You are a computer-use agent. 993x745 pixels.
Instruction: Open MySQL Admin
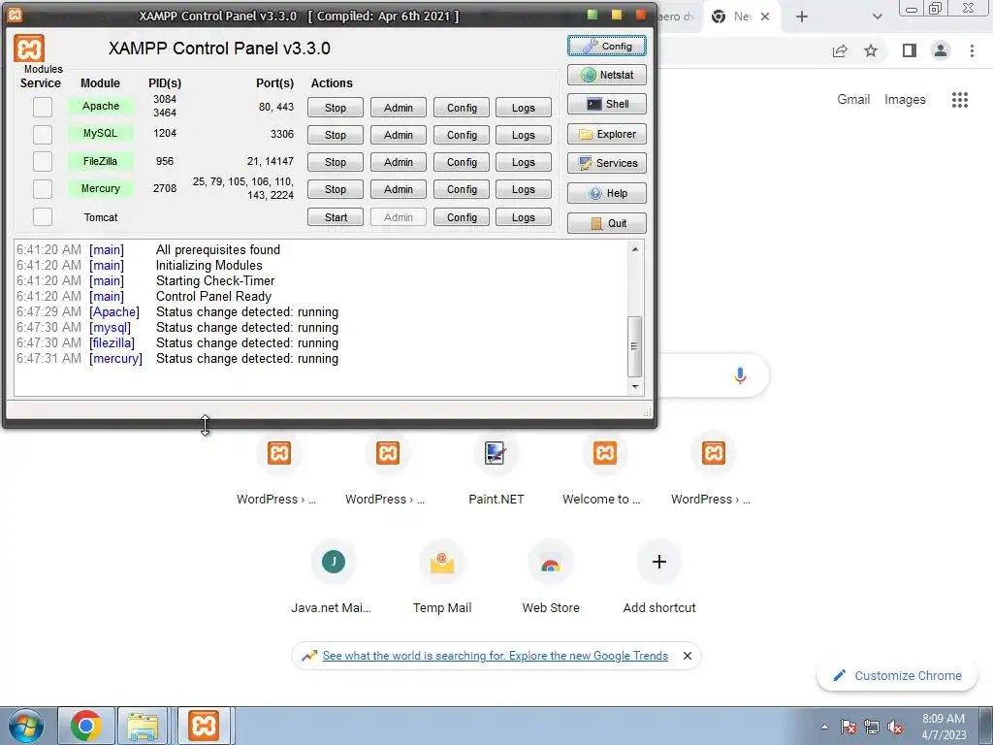tap(399, 135)
